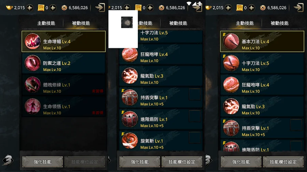Tick the checkbox beside 進階盾防 in middle panel
Screen dimensions: 307x172
click(x=195, y=116)
